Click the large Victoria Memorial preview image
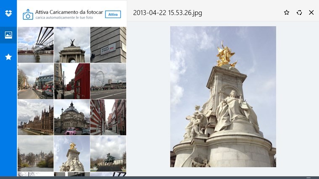This screenshot has width=319, height=179. coord(223,96)
